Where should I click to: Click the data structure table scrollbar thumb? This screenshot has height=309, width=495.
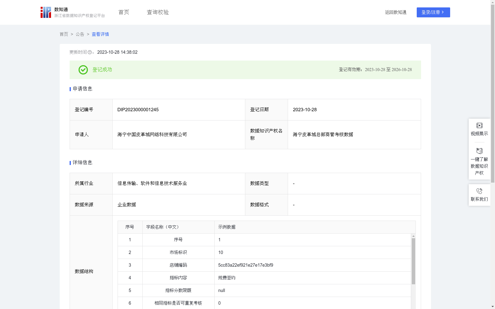pos(413,261)
